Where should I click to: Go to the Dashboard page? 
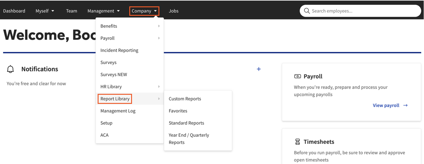click(x=14, y=11)
